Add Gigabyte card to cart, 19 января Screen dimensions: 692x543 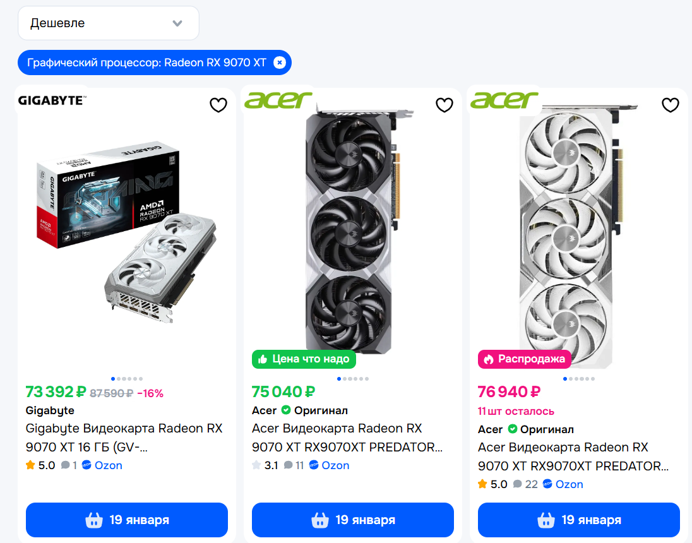pos(127,520)
